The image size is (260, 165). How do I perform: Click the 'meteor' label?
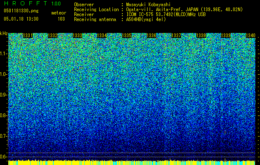point(59,13)
